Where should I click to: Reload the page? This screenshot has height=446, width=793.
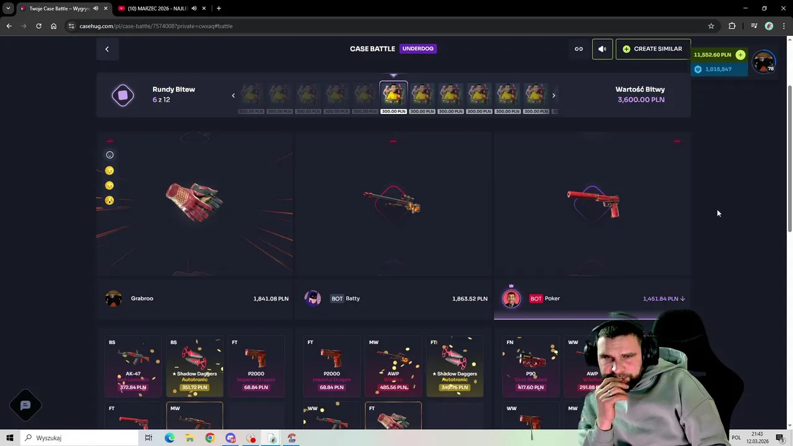click(38, 26)
